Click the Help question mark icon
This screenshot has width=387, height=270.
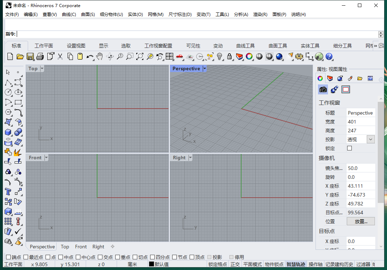[x=329, y=57]
